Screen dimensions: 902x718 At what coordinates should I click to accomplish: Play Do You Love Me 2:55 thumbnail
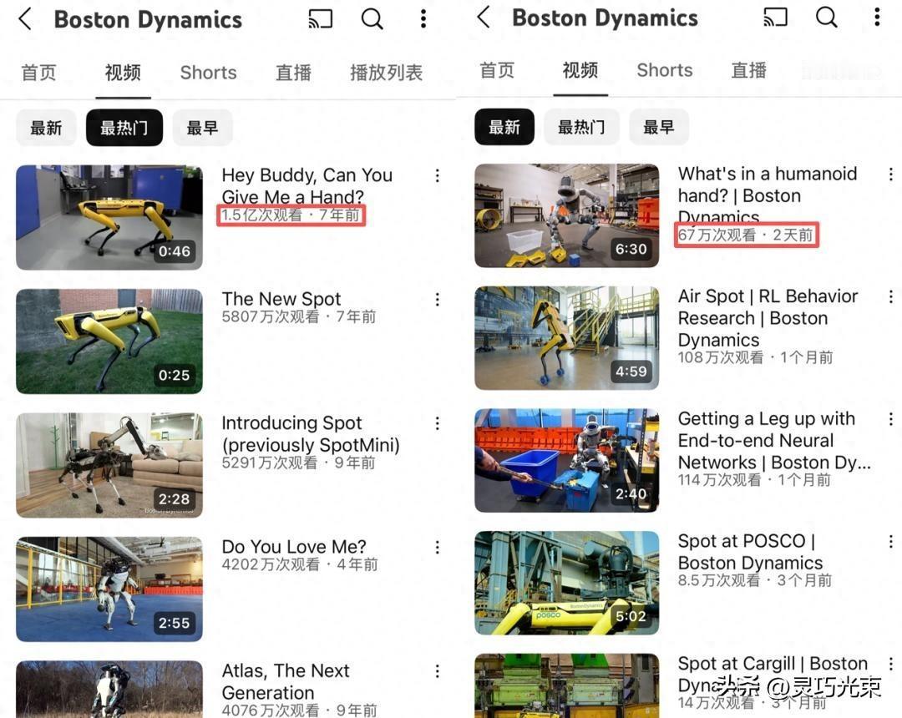(x=109, y=589)
